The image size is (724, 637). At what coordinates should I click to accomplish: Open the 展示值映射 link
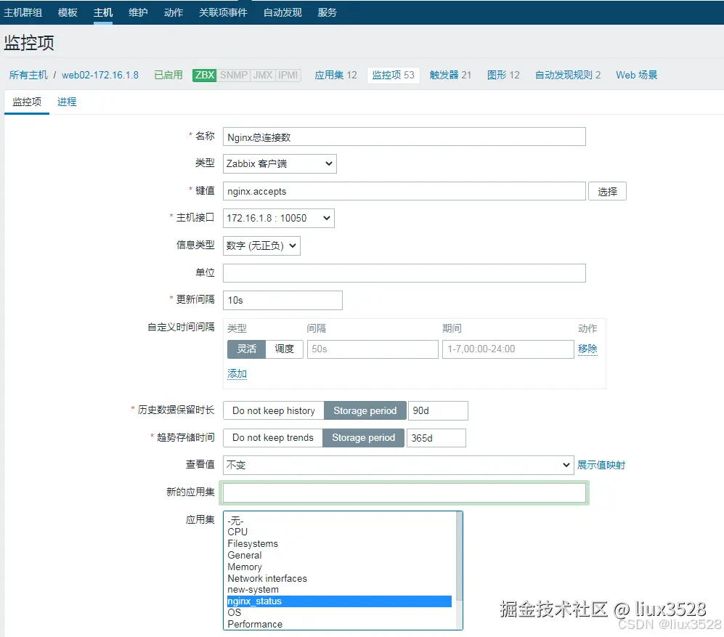pyautogui.click(x=601, y=465)
